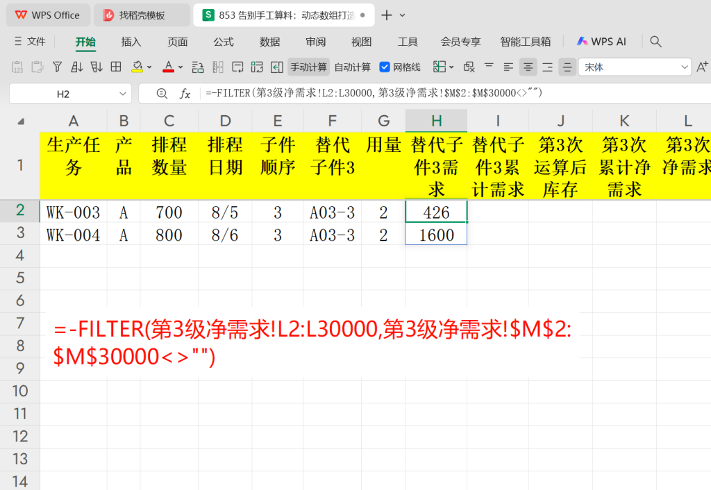The height and width of the screenshot is (490, 711).
Task: Select the 会员专享 member ribbon tab
Action: tap(460, 42)
